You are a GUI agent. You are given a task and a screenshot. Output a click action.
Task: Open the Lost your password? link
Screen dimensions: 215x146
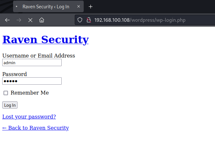(x=29, y=117)
